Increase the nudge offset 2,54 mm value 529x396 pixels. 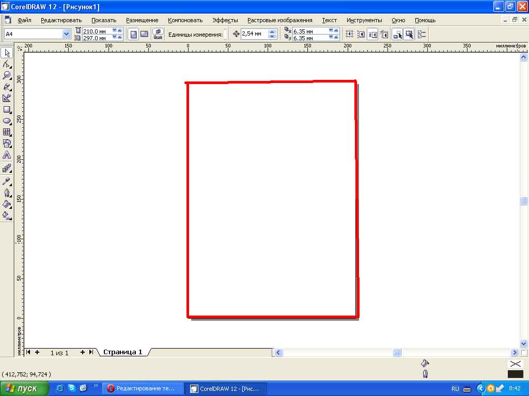click(272, 31)
